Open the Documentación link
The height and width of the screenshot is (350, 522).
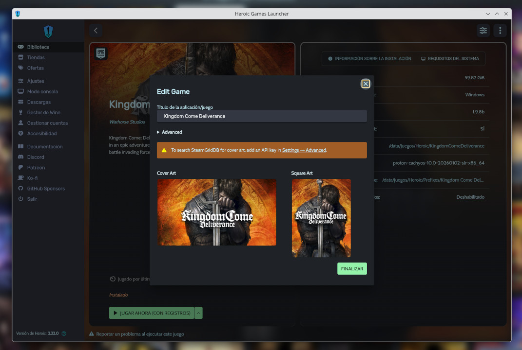(48, 146)
